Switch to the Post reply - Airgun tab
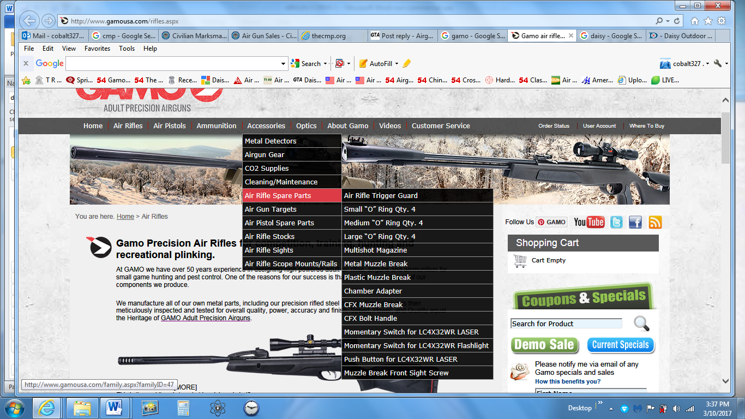Viewport: 745px width, 419px height. click(x=402, y=35)
